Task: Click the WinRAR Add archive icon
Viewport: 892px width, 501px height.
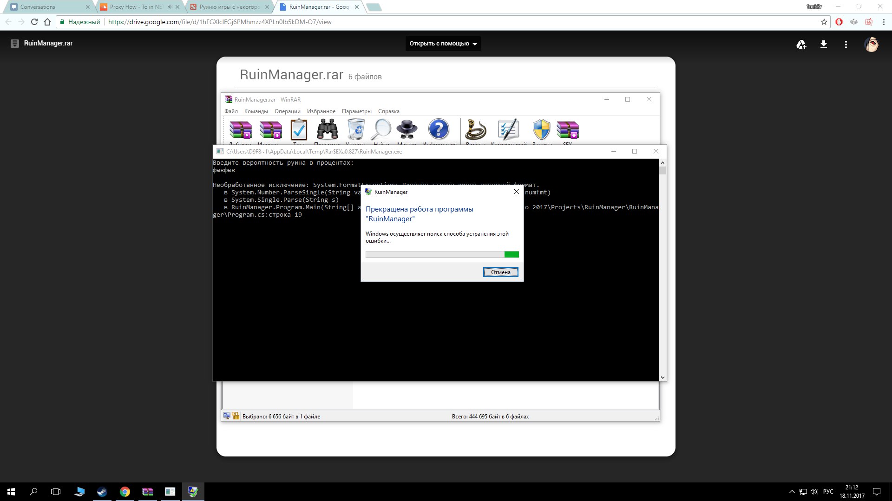Action: click(x=241, y=130)
